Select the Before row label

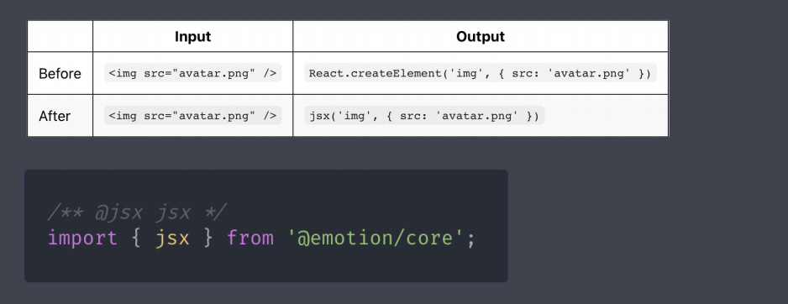(60, 73)
